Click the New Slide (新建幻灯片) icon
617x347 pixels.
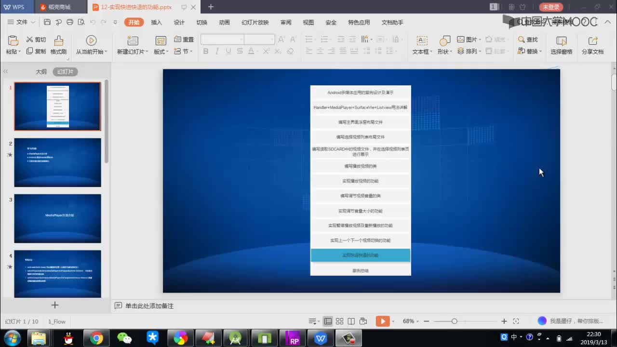click(133, 40)
